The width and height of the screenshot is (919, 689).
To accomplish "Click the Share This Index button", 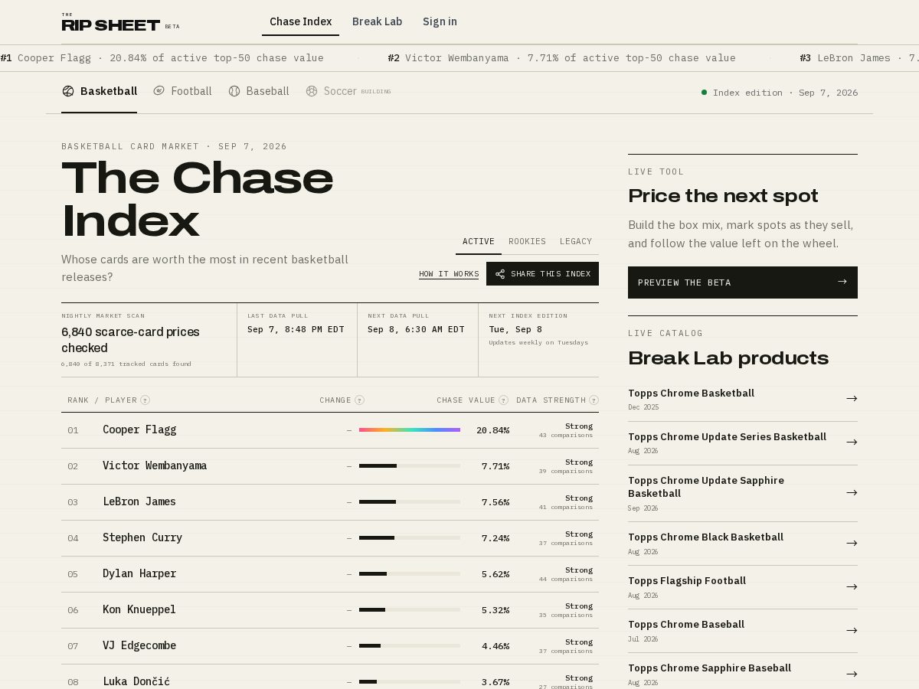I will click(x=542, y=274).
